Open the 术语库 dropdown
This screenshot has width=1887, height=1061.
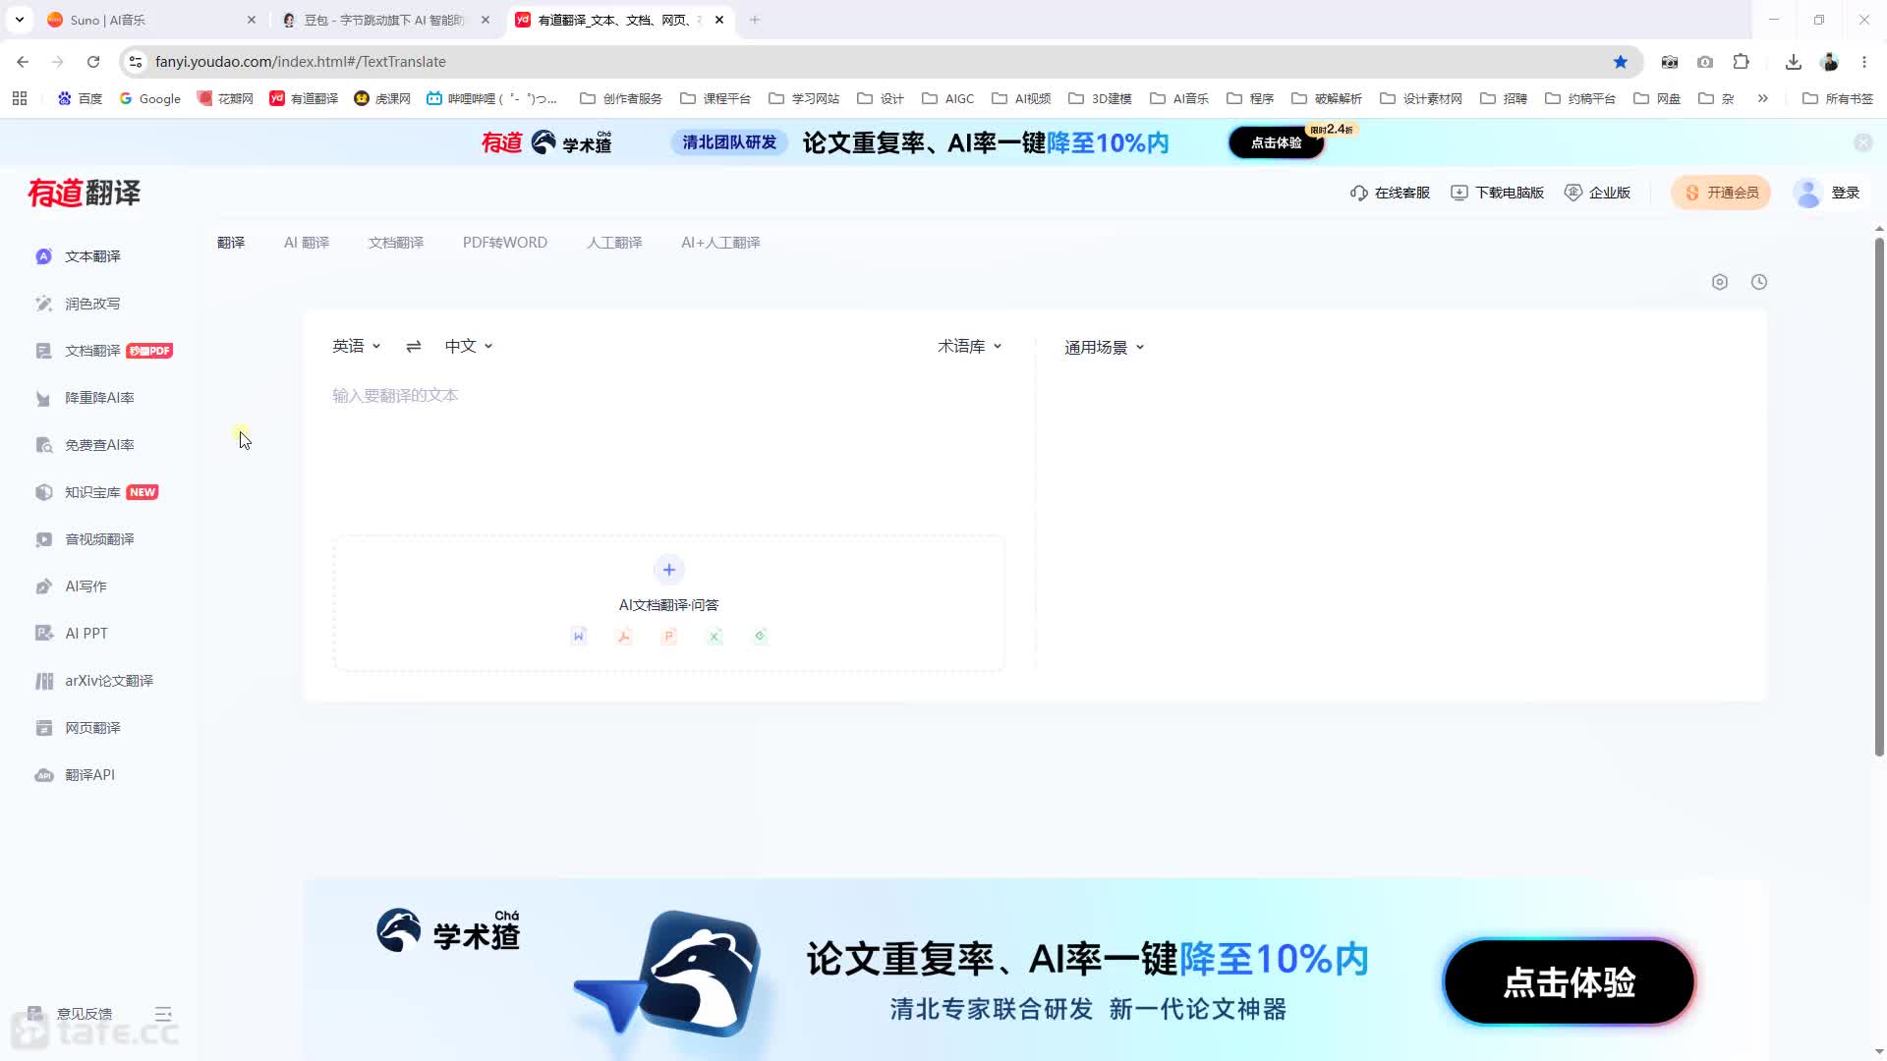point(970,346)
